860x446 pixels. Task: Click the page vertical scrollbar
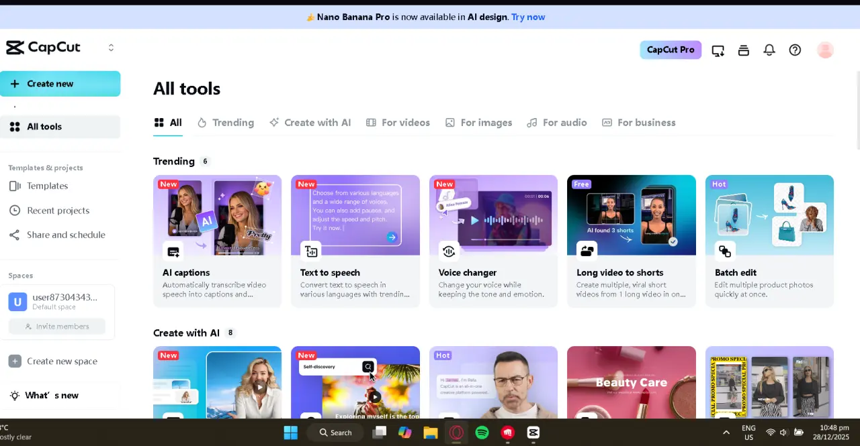pos(857,111)
